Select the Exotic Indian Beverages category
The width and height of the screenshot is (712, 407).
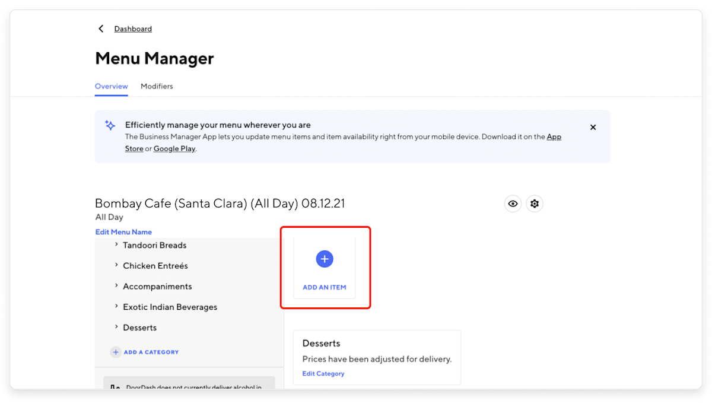[170, 307]
